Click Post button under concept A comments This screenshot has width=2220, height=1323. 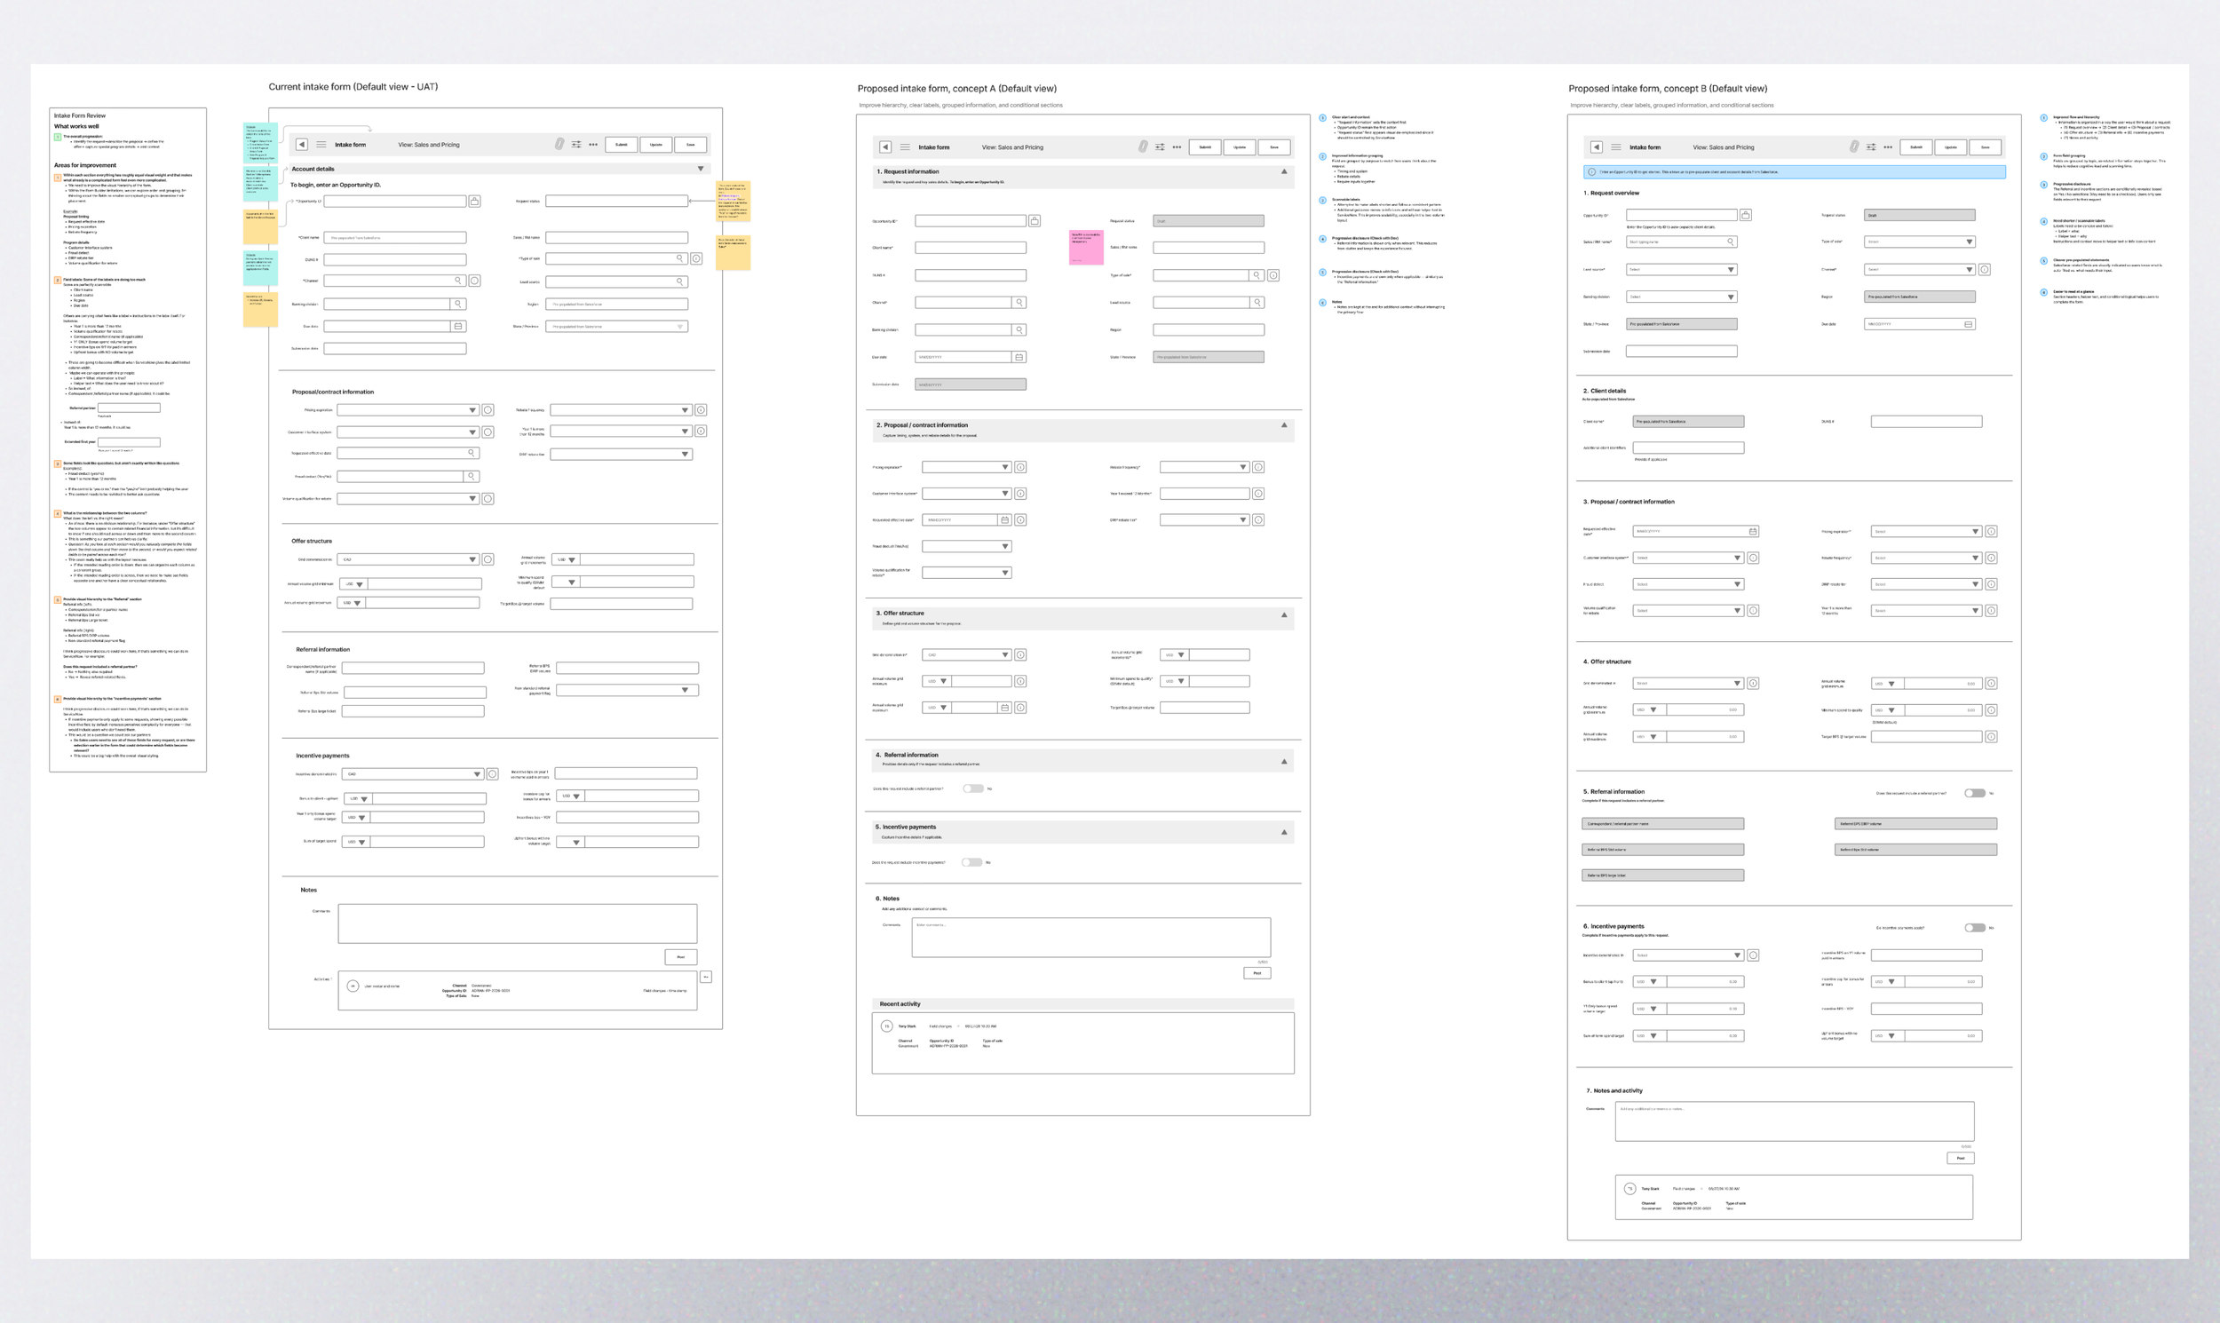1257,973
